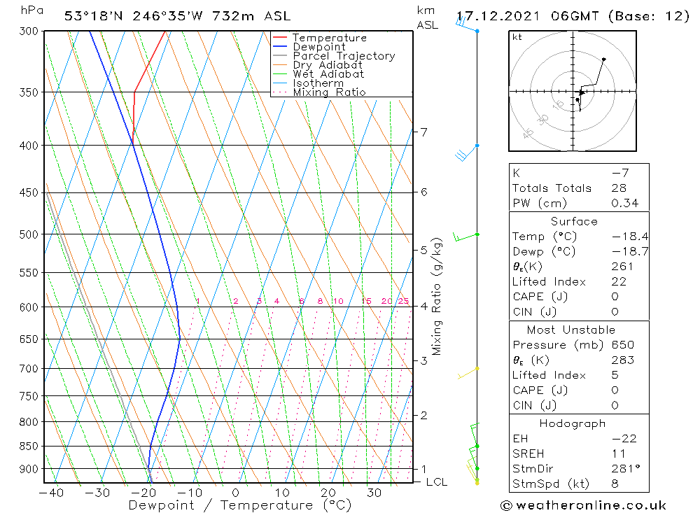
Task: Click the 06GMT time label
Action: click(575, 17)
